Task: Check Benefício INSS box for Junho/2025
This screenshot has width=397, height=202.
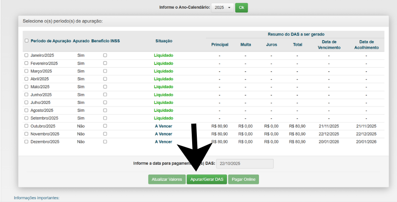Action: click(105, 94)
